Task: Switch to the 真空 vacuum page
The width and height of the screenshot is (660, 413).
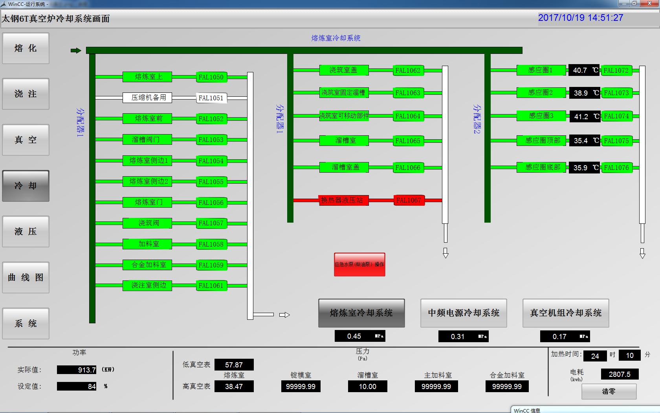Action: (x=26, y=140)
